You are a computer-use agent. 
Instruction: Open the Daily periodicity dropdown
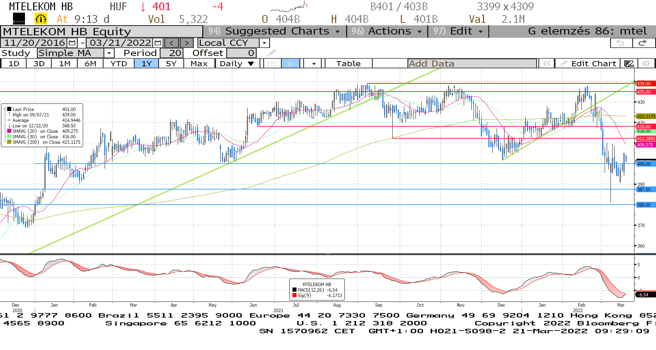point(237,64)
